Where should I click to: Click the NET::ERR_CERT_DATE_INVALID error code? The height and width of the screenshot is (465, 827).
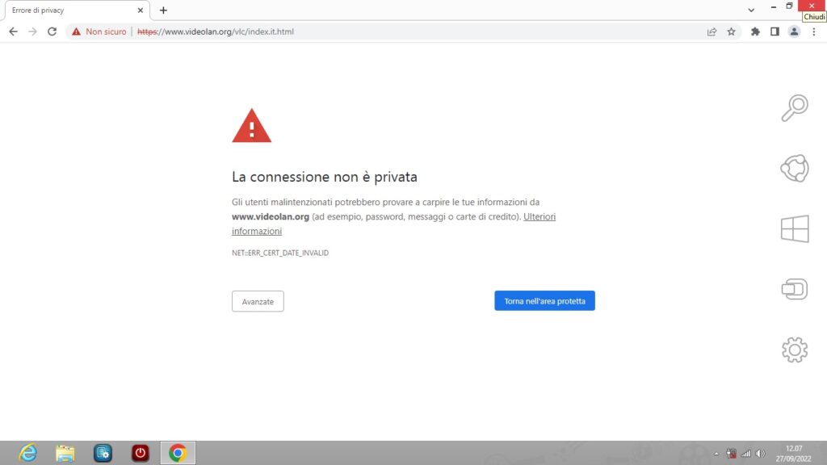[x=280, y=253]
